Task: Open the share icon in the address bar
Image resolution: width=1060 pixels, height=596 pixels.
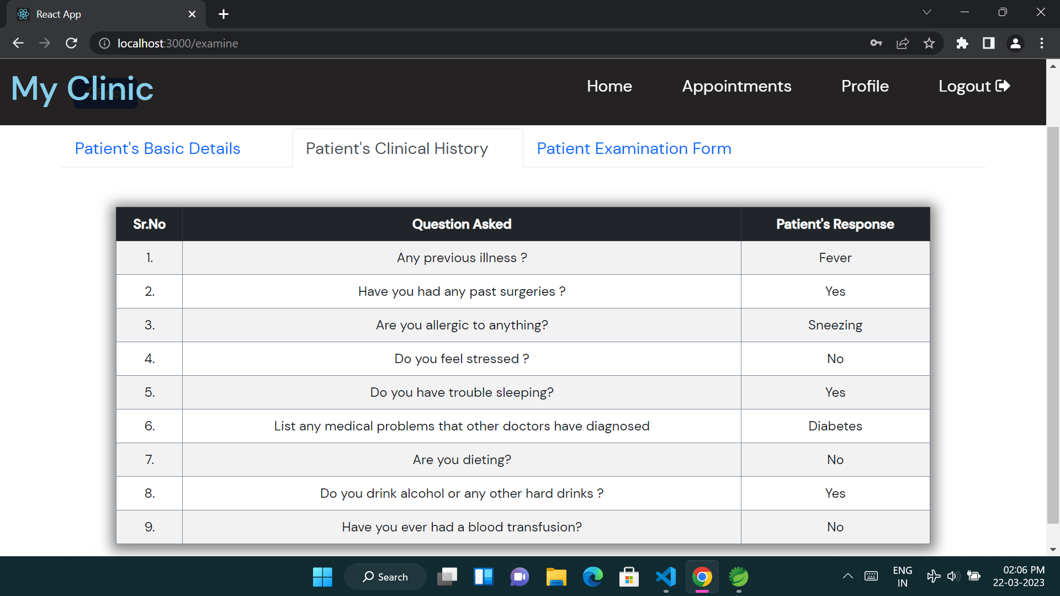Action: [x=903, y=43]
